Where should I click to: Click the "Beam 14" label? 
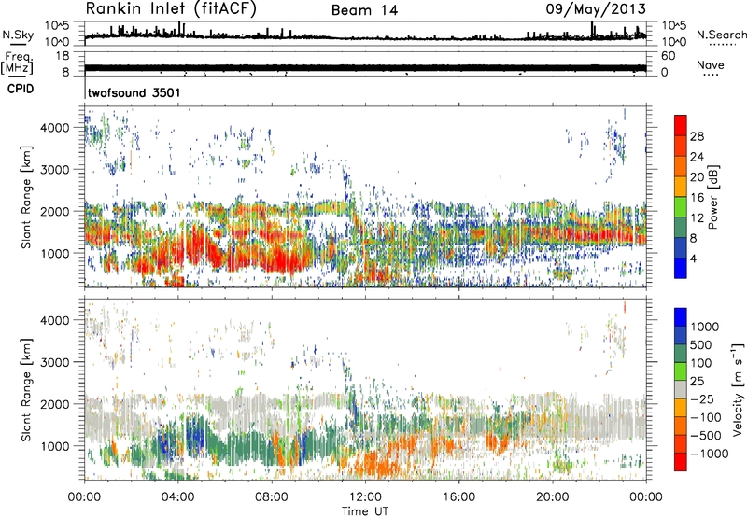pos(364,10)
